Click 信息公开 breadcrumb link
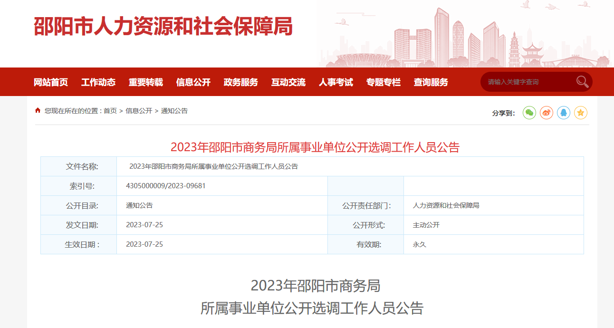Image resolution: width=614 pixels, height=328 pixels. pos(139,111)
